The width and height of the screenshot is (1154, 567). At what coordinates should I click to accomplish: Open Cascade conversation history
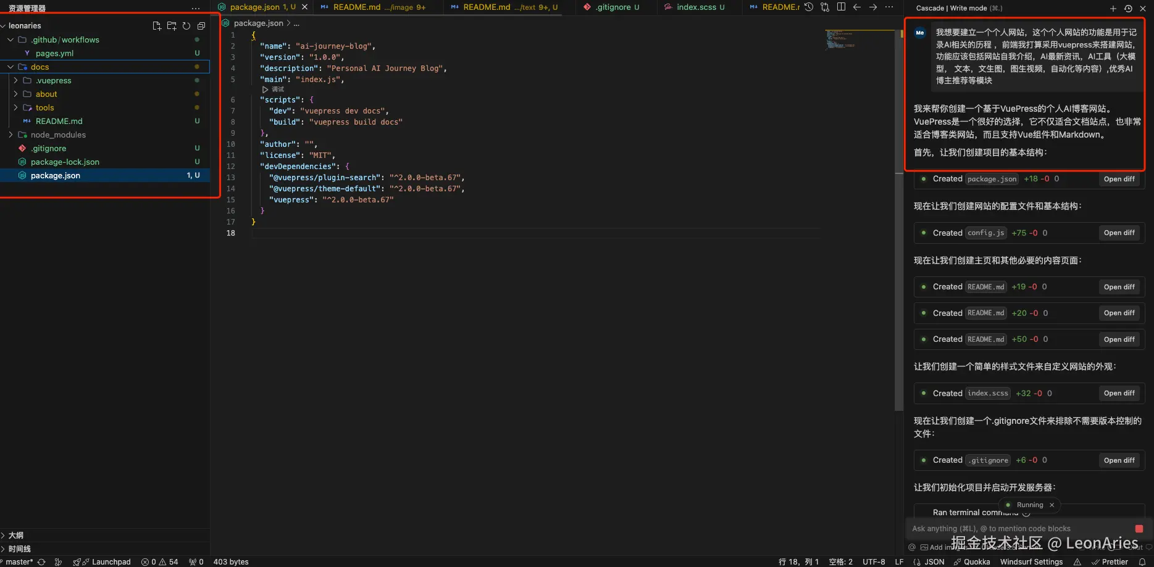[x=1128, y=9]
